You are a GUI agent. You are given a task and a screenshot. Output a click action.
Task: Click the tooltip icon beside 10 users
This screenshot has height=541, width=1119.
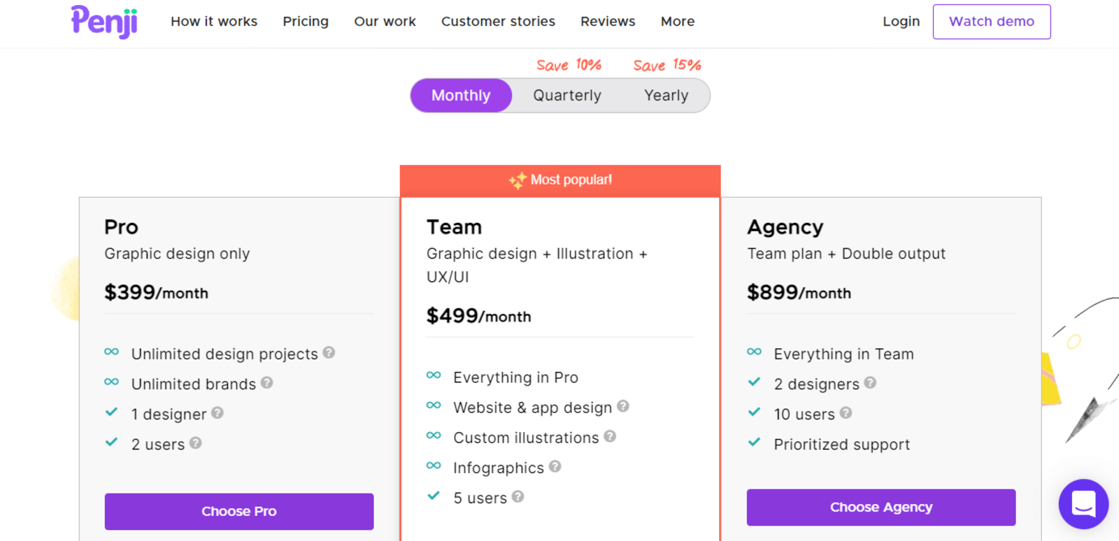(846, 414)
